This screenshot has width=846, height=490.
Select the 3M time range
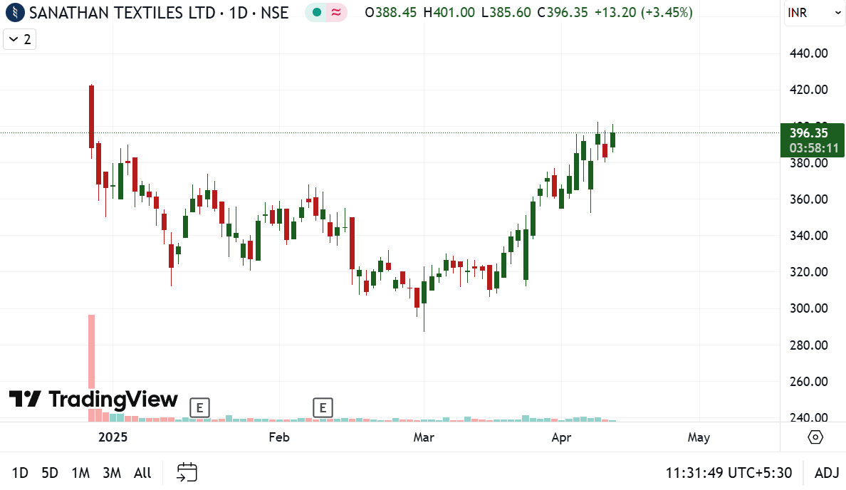[x=112, y=474]
